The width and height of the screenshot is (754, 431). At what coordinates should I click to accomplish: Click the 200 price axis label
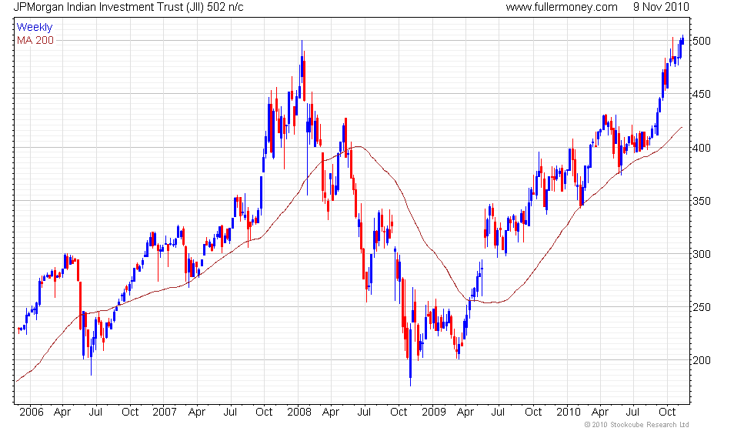click(x=702, y=360)
